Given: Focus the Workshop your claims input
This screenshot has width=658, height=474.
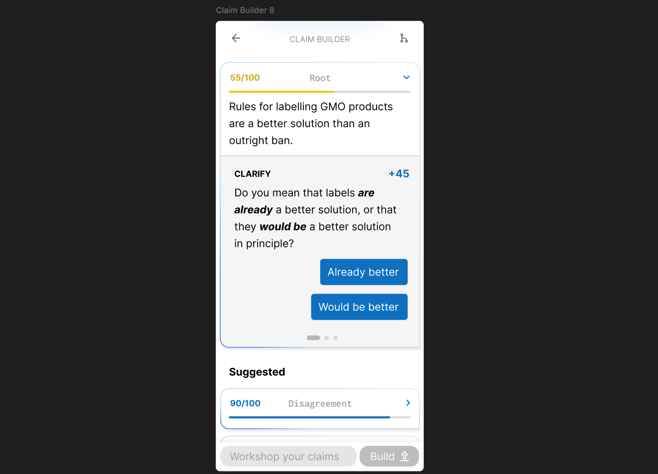Looking at the screenshot, I should 288,456.
